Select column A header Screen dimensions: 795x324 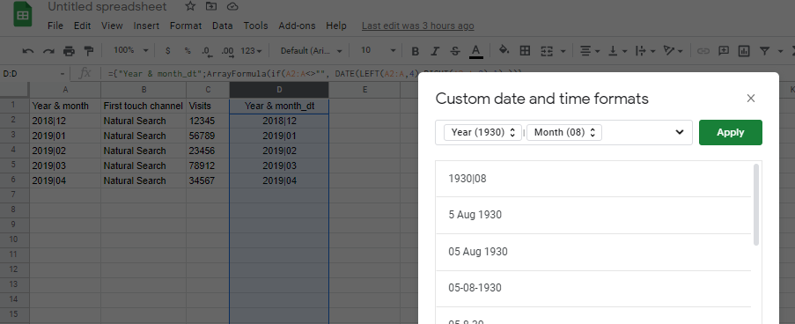coord(65,90)
